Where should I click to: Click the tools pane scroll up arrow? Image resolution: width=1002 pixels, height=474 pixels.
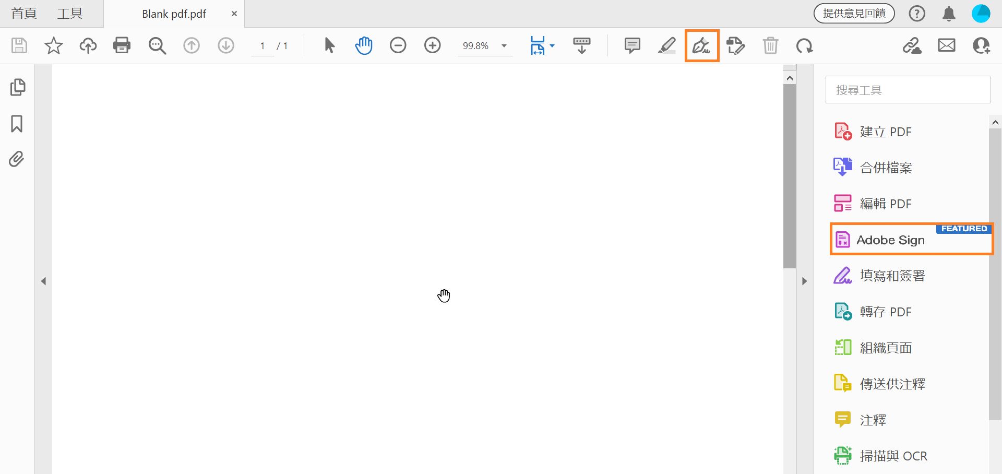click(x=995, y=122)
